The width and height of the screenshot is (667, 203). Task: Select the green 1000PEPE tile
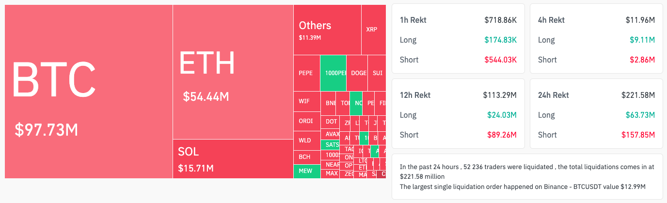pos(333,73)
